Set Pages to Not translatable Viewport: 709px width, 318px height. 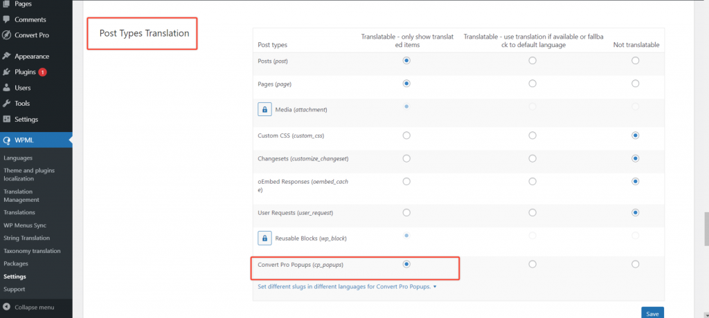click(636, 83)
